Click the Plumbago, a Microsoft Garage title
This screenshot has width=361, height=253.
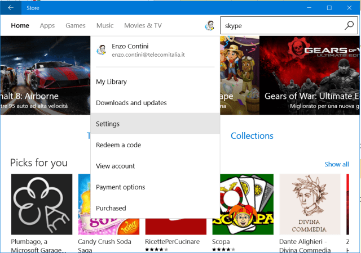tap(38, 246)
